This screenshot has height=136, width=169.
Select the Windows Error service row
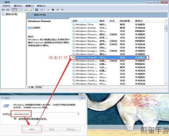point(109,67)
